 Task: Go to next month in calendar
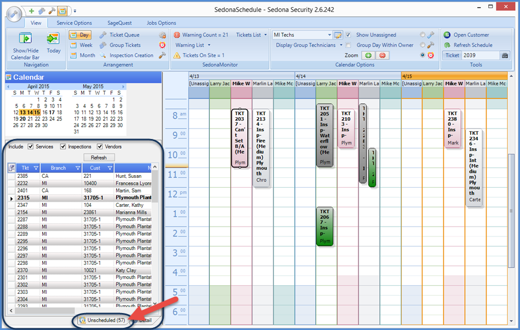coord(123,86)
